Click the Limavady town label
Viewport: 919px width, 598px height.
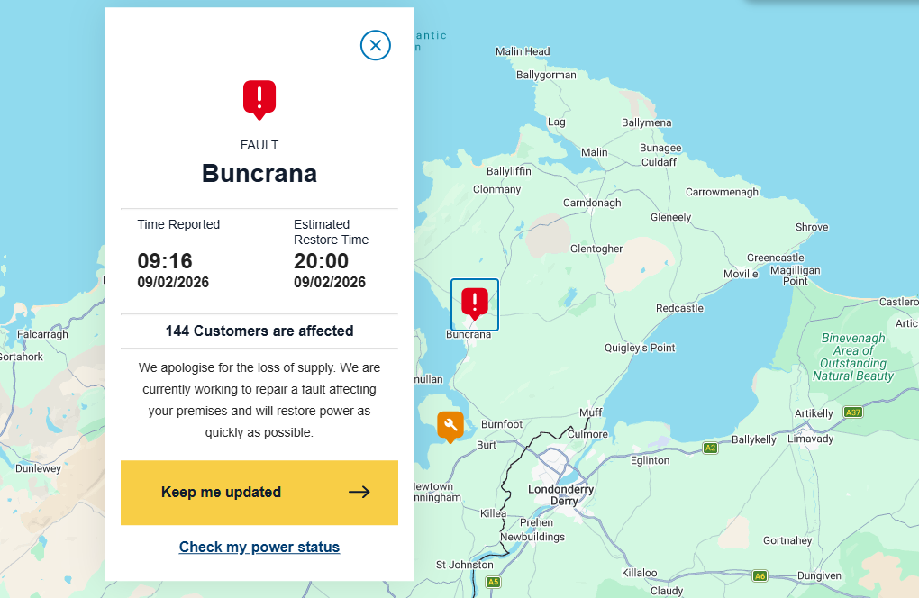coord(810,439)
